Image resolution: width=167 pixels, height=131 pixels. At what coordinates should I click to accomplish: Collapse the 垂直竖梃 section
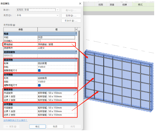point(76,89)
